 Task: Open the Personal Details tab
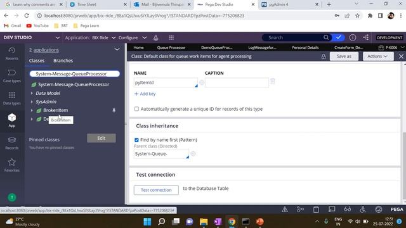305,47
